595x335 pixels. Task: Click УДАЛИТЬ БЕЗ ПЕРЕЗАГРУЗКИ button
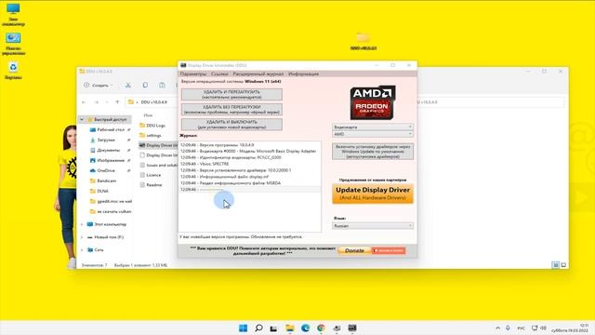(x=231, y=110)
